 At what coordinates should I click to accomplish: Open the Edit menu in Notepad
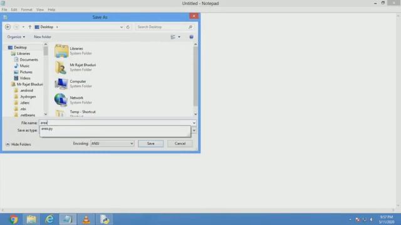14,10
